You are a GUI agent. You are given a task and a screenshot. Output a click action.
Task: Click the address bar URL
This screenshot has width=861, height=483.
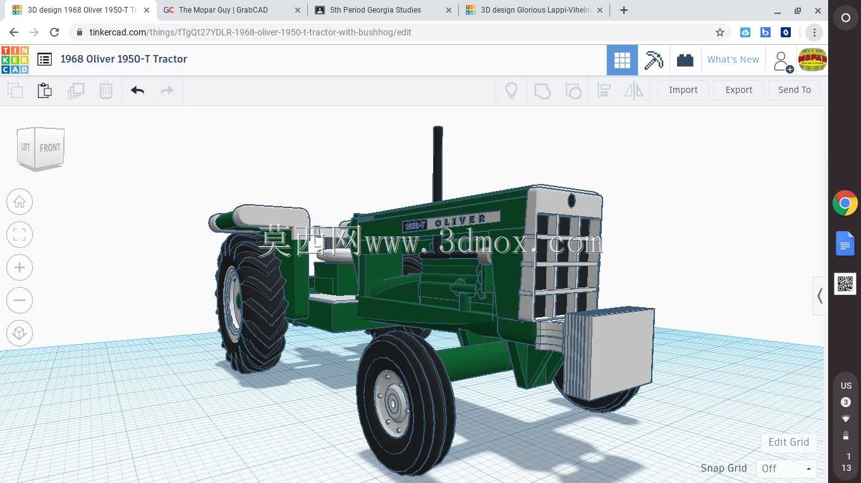[x=250, y=32]
